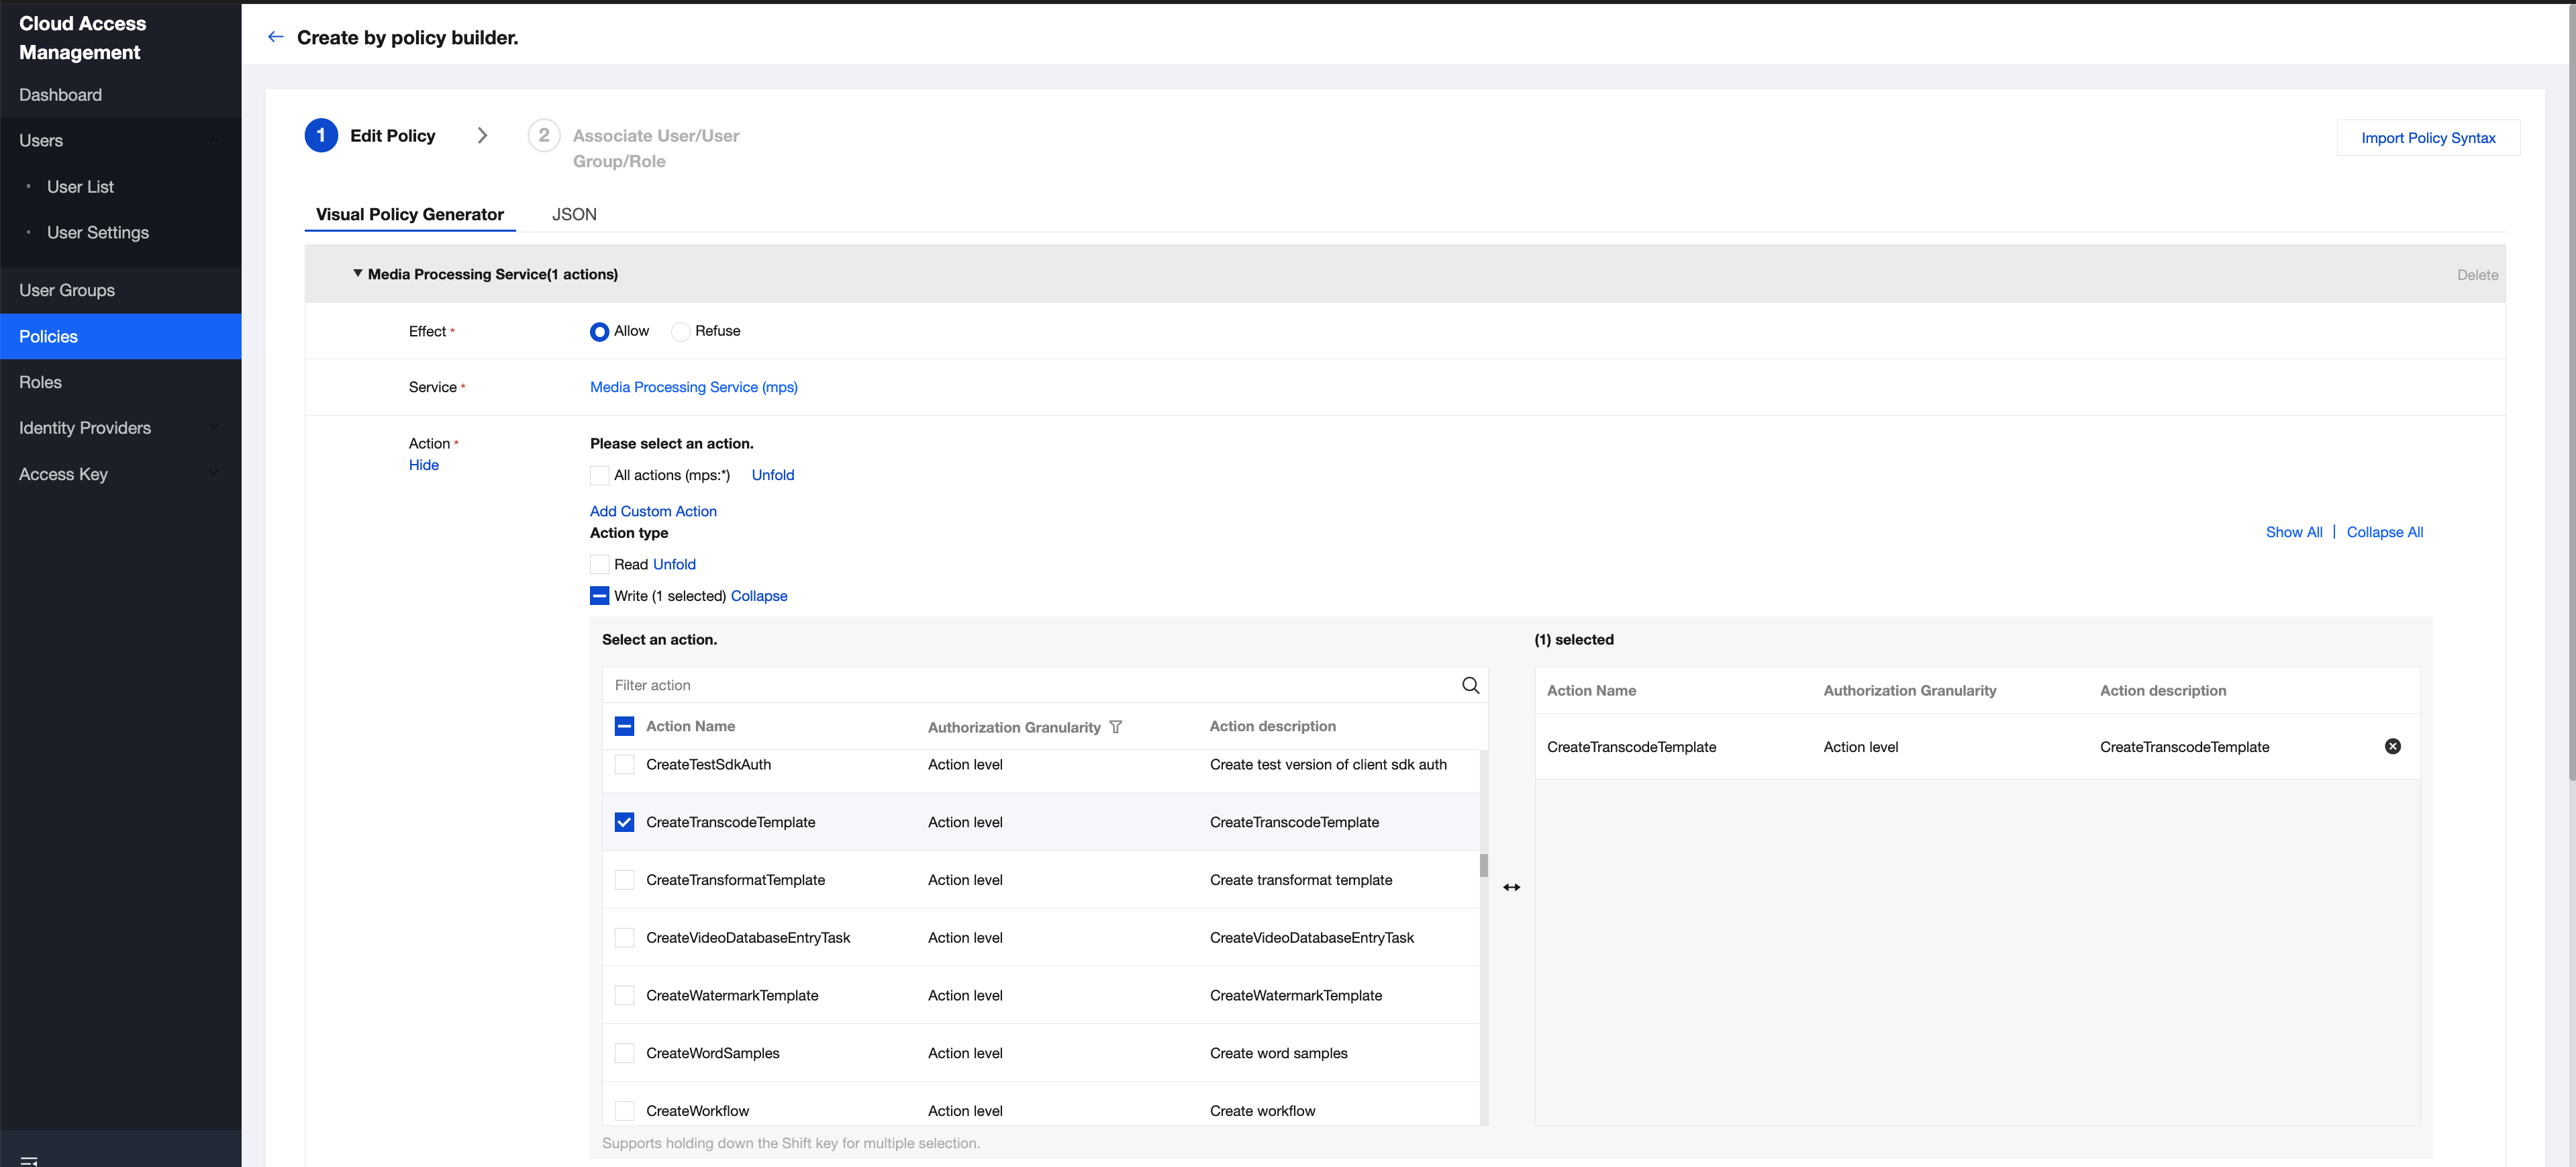Click the action list vertical scrollbar thumb
The width and height of the screenshot is (2576, 1167).
(x=1483, y=865)
